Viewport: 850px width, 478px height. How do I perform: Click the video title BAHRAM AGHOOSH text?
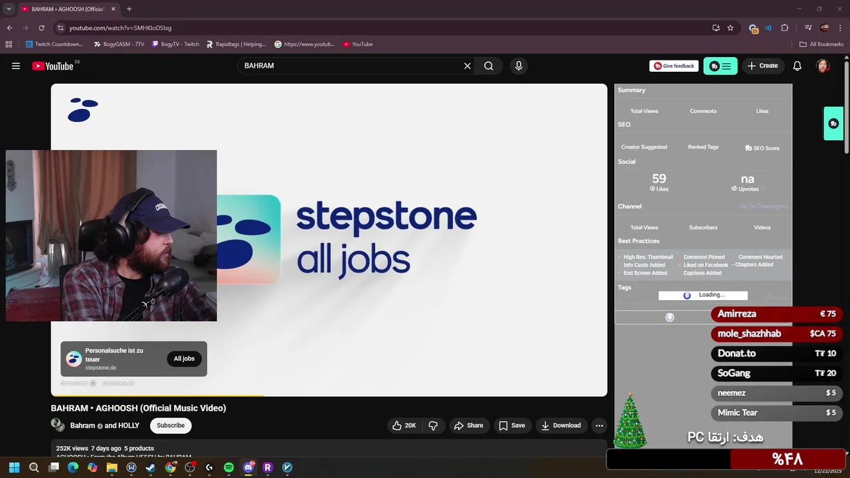[138, 408]
